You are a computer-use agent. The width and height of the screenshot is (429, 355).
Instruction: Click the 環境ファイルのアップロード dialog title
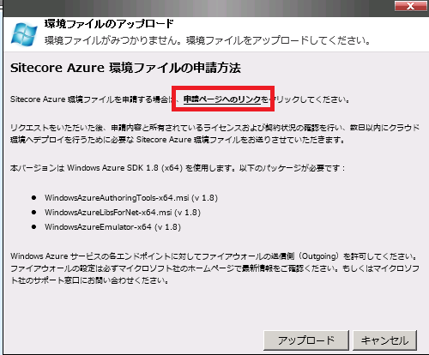click(109, 24)
